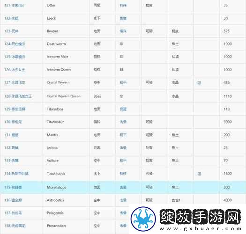Viewport: 246px width, 234px height.
Task: Click the blue taming link in Morellatops row
Action: click(123, 187)
